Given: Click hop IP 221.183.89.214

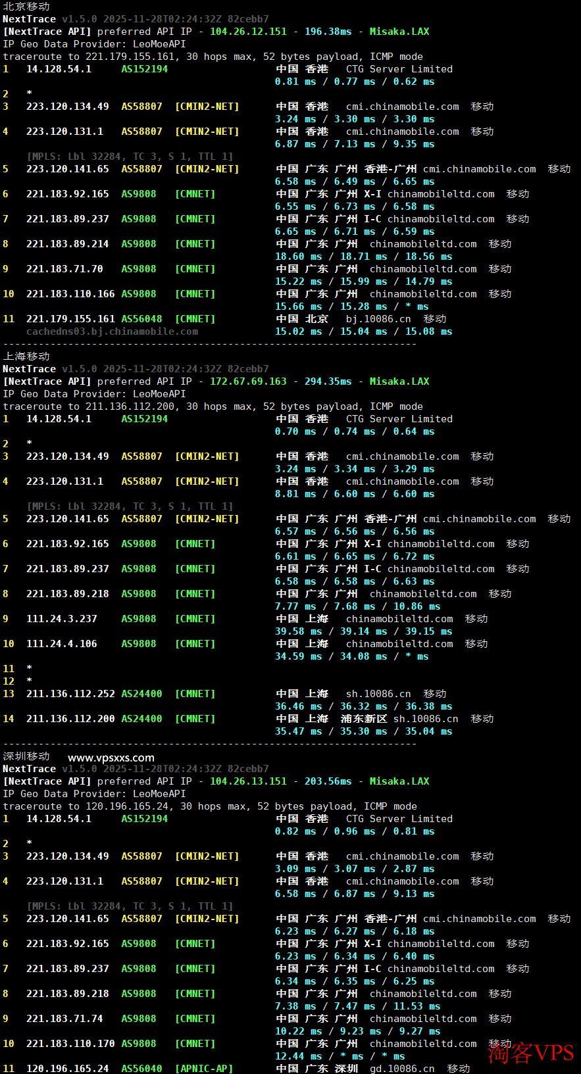Looking at the screenshot, I should point(68,244).
